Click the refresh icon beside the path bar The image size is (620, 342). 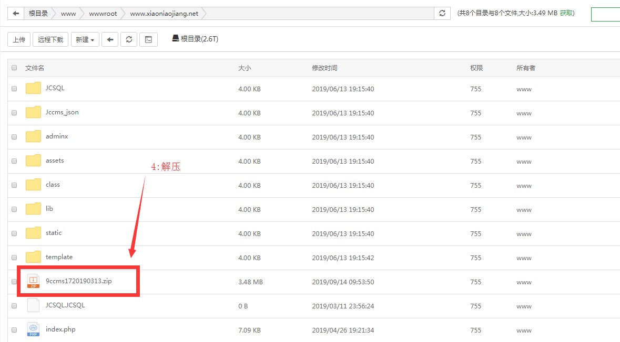click(442, 13)
